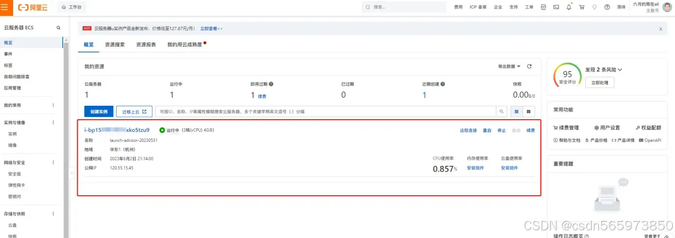Refresh my resources list
675x238 pixels.
(x=529, y=66)
